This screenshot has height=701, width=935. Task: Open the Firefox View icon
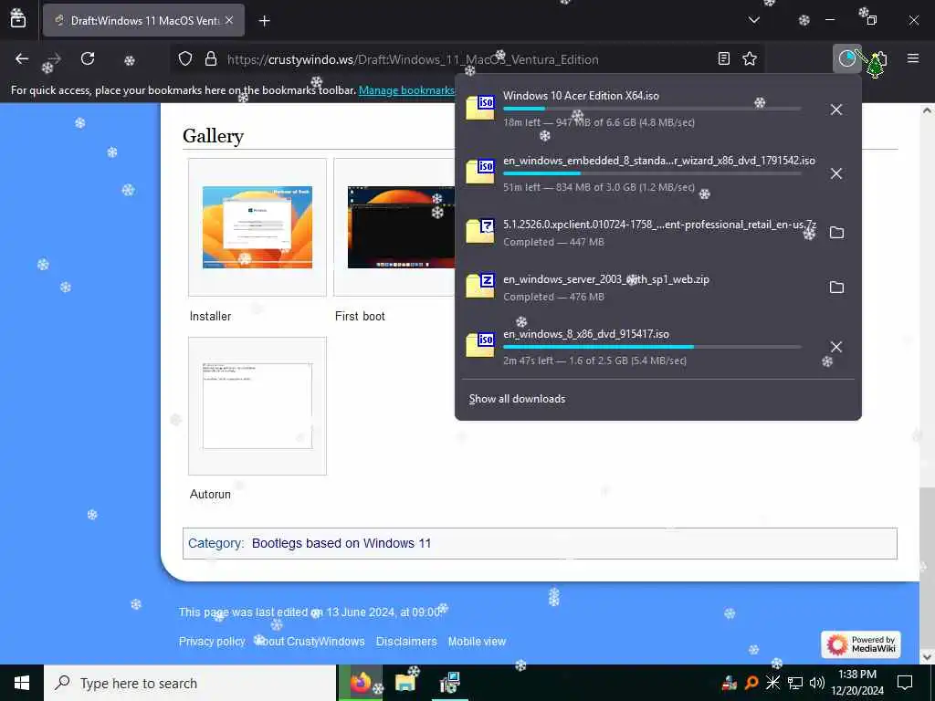point(18,20)
